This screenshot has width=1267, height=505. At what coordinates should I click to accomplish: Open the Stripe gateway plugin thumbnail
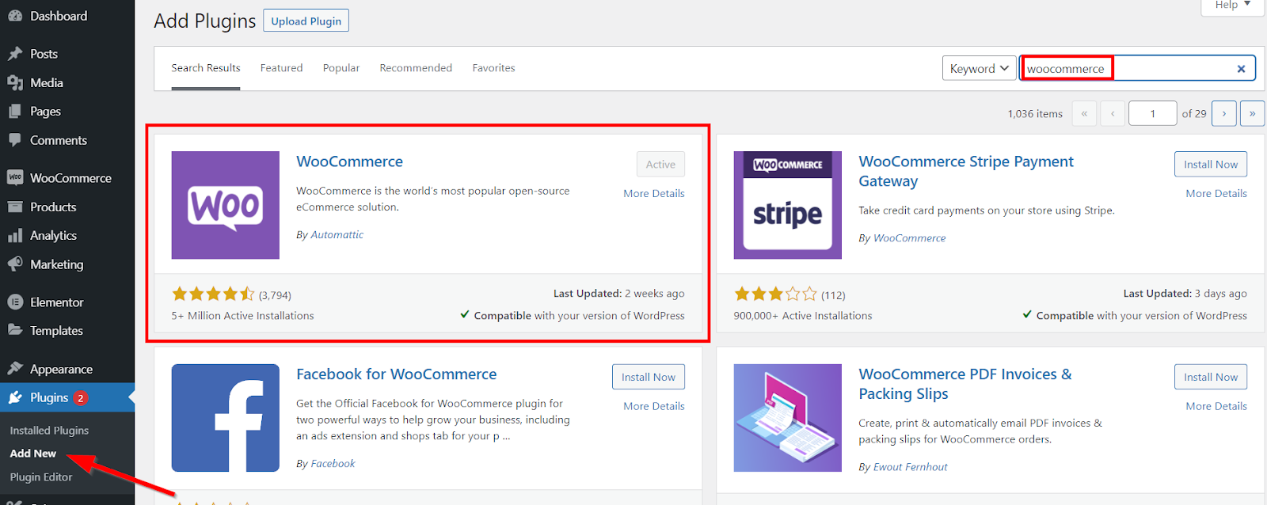click(x=788, y=205)
